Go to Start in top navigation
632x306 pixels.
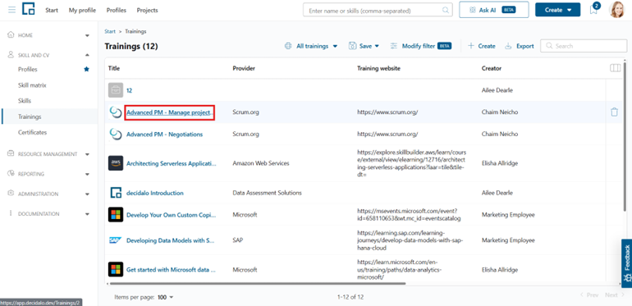(x=52, y=10)
